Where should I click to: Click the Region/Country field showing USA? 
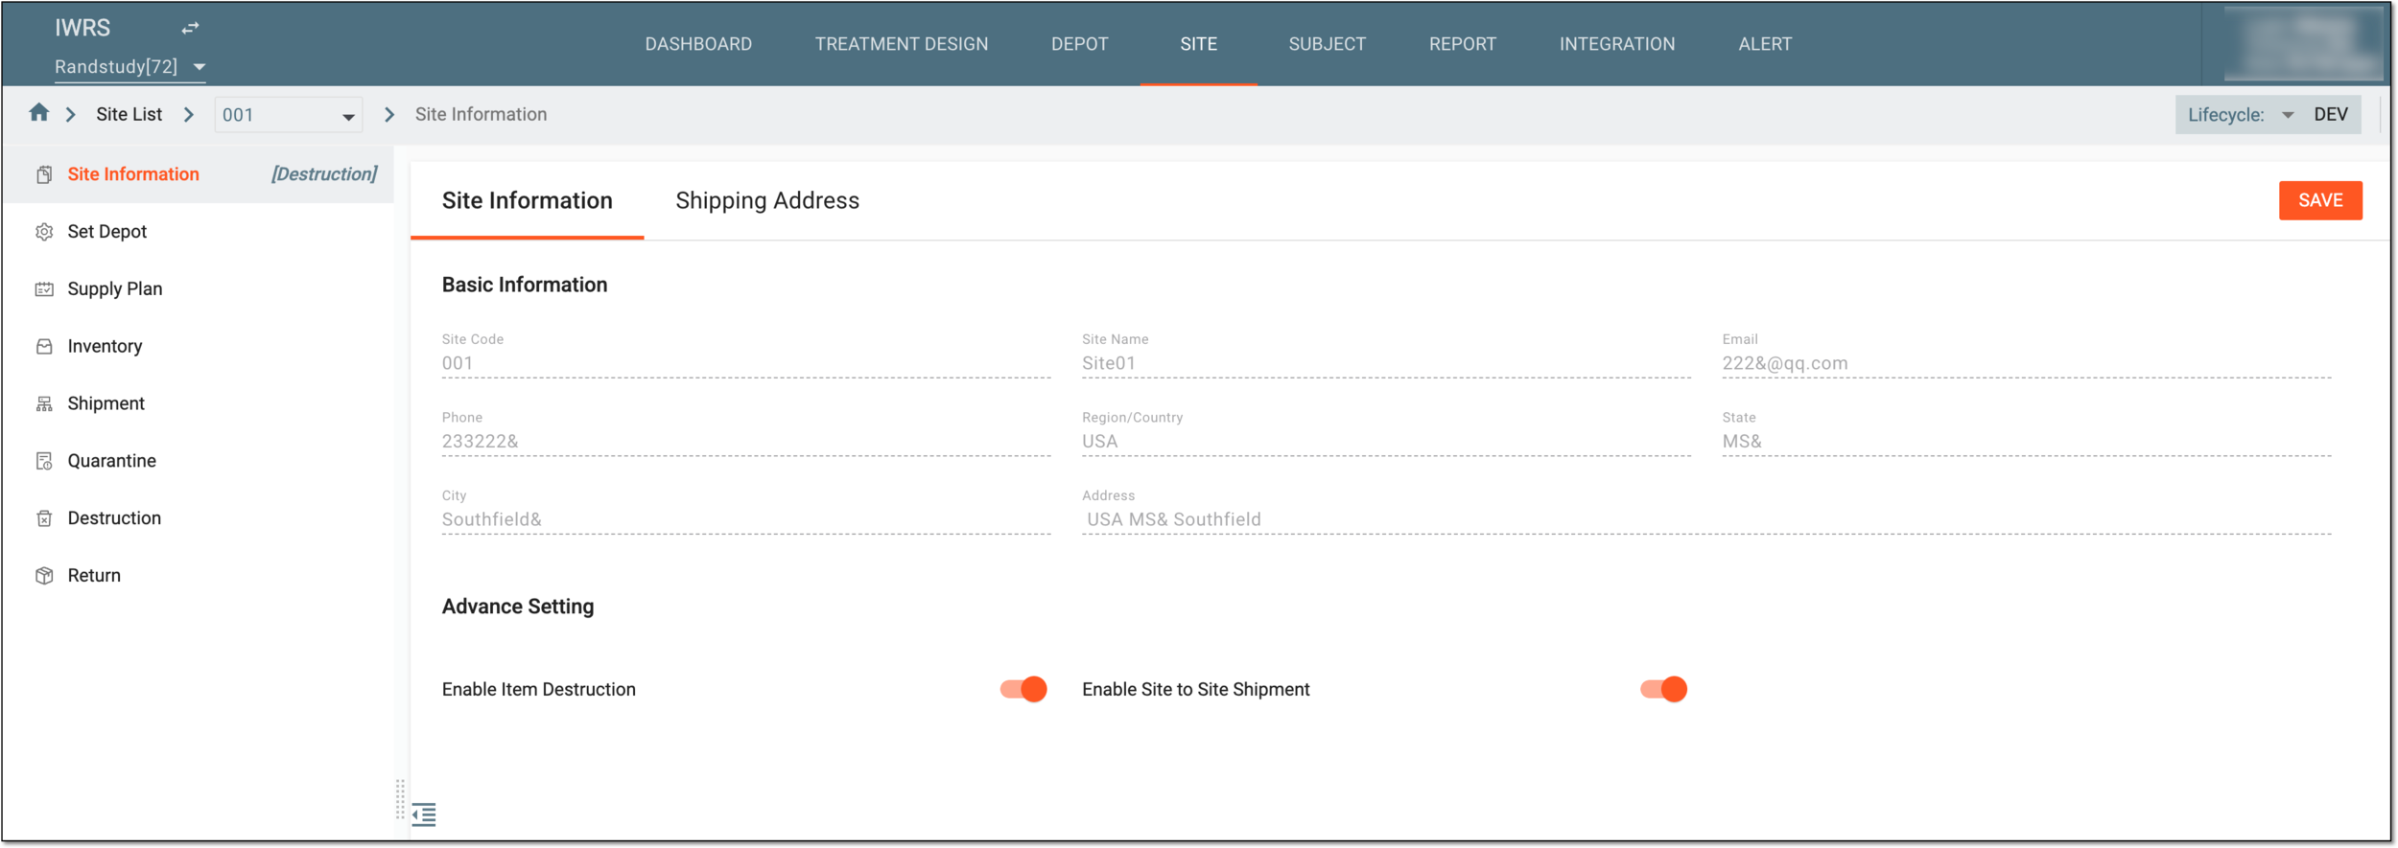click(x=1386, y=442)
